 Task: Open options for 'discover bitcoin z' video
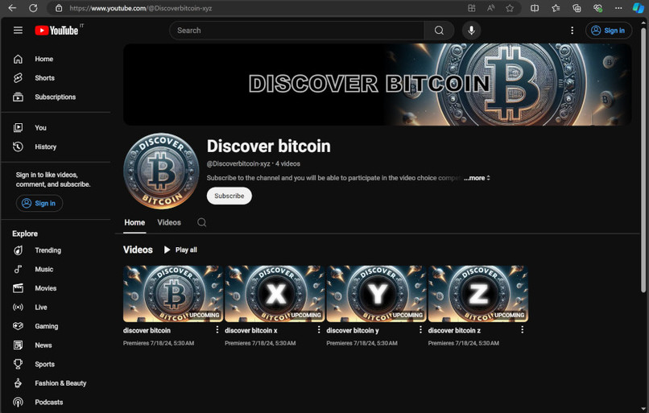tap(523, 329)
